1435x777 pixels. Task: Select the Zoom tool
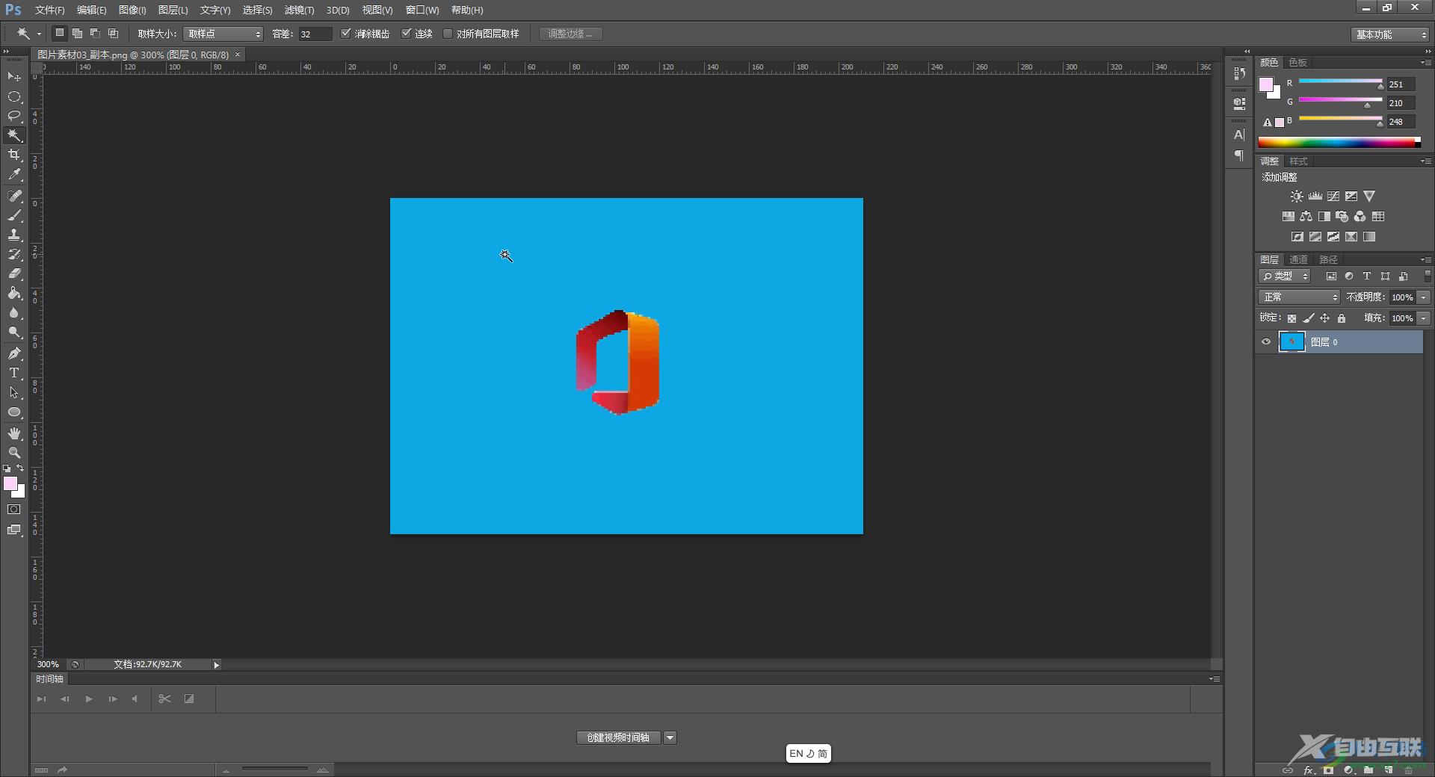tap(13, 453)
